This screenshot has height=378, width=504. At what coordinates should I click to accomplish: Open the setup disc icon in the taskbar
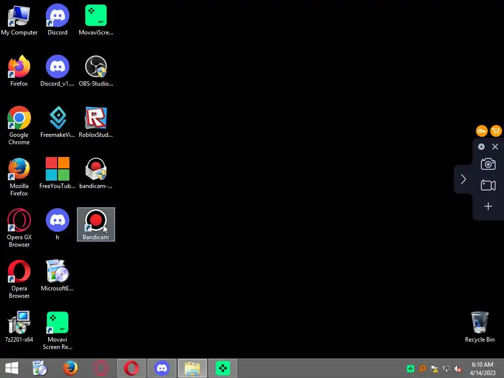(x=40, y=368)
